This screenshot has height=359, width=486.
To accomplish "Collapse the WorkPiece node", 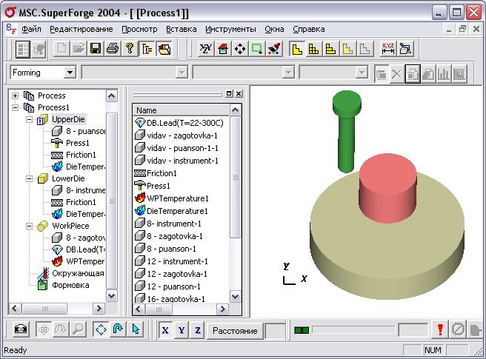I will 29,226.
